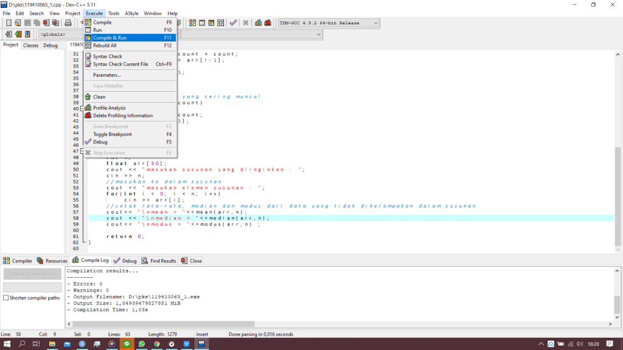This screenshot has height=350, width=623.
Task: Open WhatsApp from the taskbar
Action: (142, 344)
